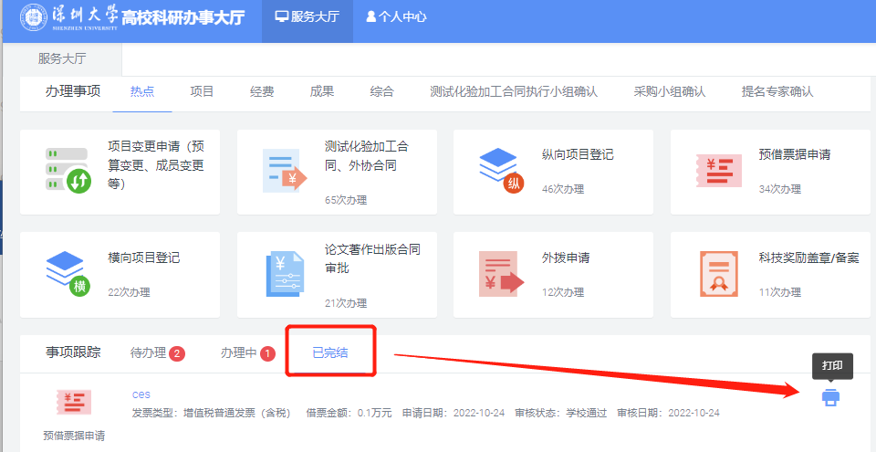Click the 测试化验加工合同 document icon
Image resolution: width=876 pixels, height=452 pixels.
pos(285,170)
